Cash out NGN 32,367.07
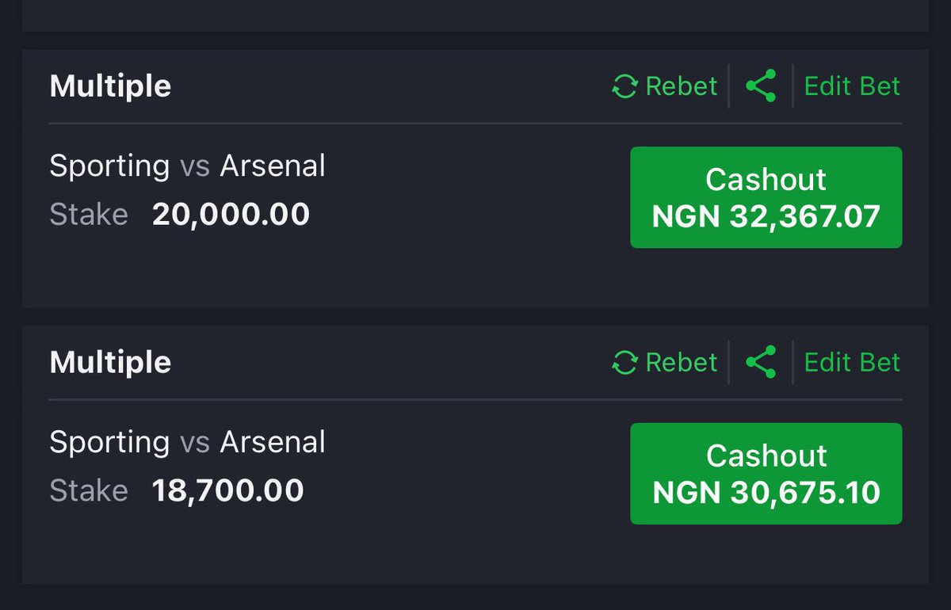 pyautogui.click(x=766, y=197)
